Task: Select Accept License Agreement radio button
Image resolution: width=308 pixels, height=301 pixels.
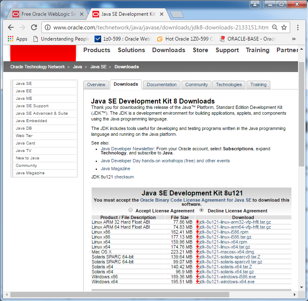Action: (x=131, y=210)
